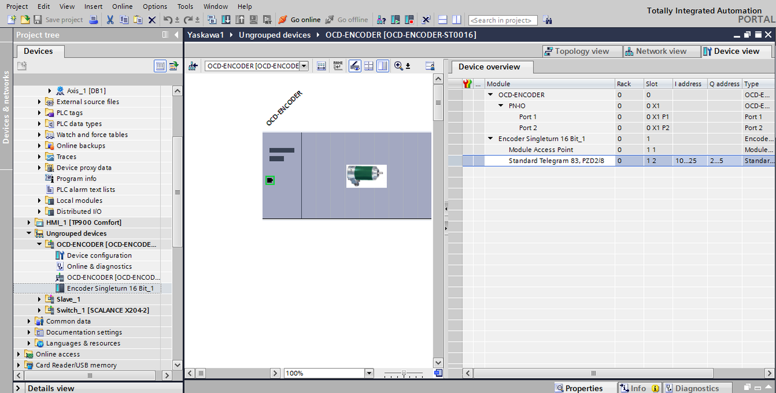Switch to Topology view tab
This screenshot has width=776, height=393.
click(x=582, y=51)
